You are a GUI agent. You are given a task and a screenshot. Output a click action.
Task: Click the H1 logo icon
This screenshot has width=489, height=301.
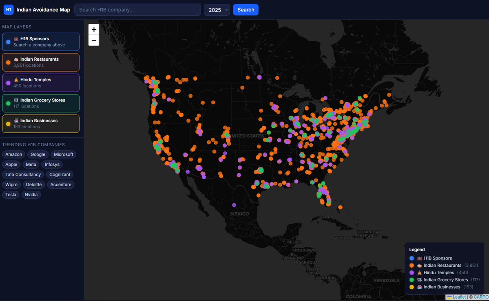[9, 10]
